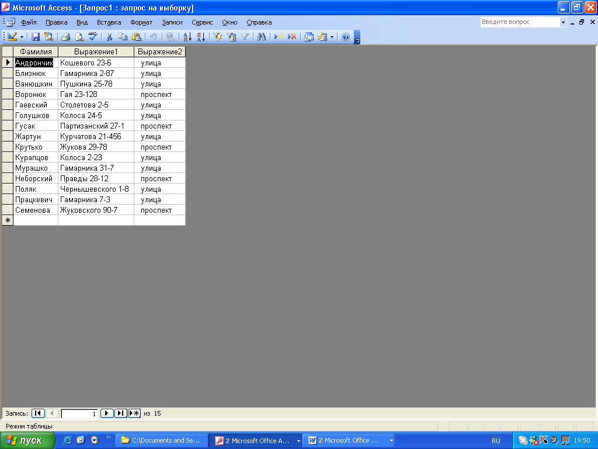Image resolution: width=598 pixels, height=449 pixels.
Task: Click the surname cell Близнюк
Action: coord(36,73)
